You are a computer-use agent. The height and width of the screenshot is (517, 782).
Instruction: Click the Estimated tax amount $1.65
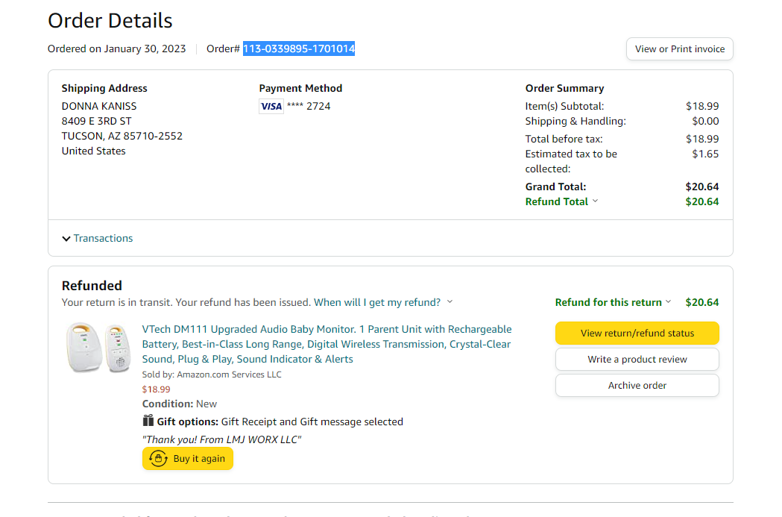705,154
